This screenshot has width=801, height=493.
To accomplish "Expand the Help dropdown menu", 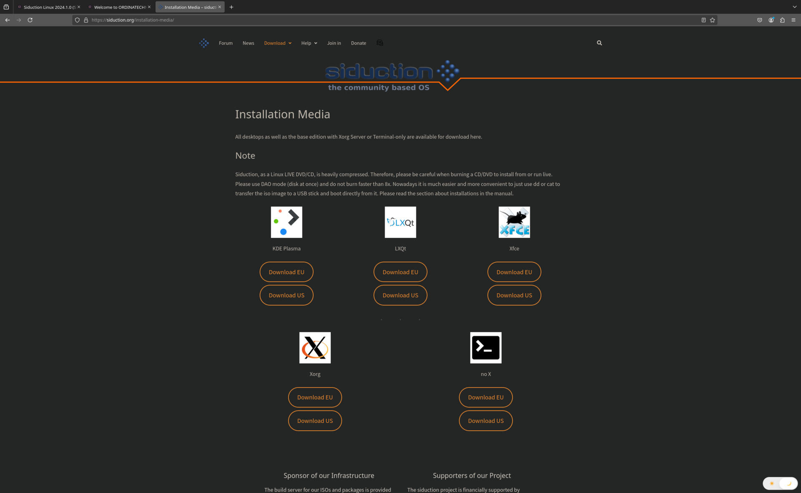I will pos(309,43).
